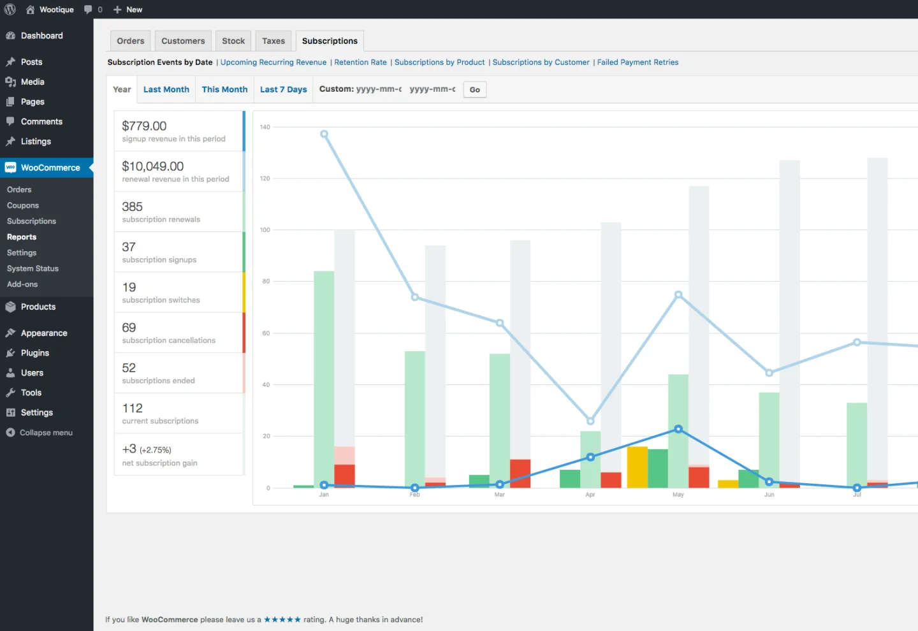This screenshot has width=918, height=631.
Task: Click the five-star rating link in footer
Action: click(282, 620)
